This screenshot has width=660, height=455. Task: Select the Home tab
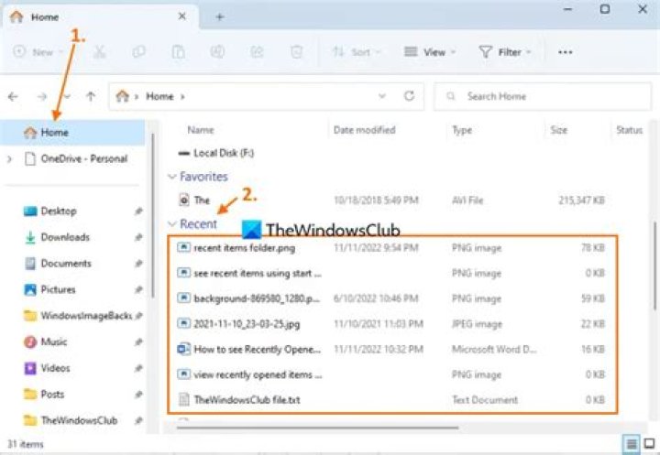point(99,16)
